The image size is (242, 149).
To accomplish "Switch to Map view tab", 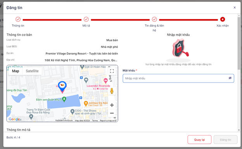I will tap(16, 71).
